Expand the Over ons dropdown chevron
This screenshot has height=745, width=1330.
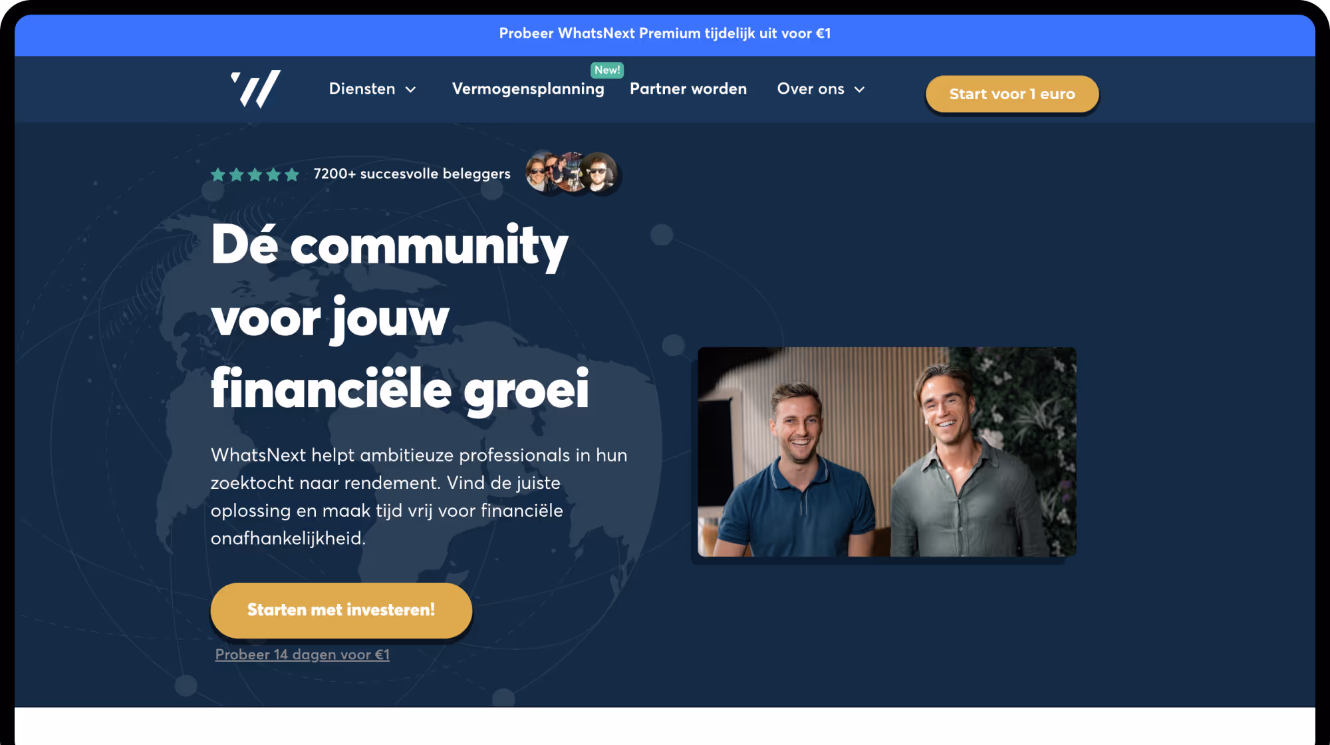(859, 90)
